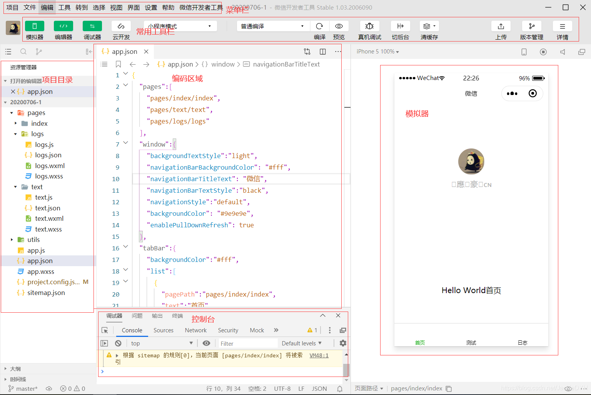Click the 编译 compile refresh icon
The image size is (591, 395).
click(x=319, y=26)
